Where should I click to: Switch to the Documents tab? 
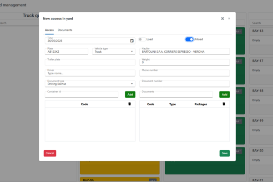pyautogui.click(x=65, y=30)
